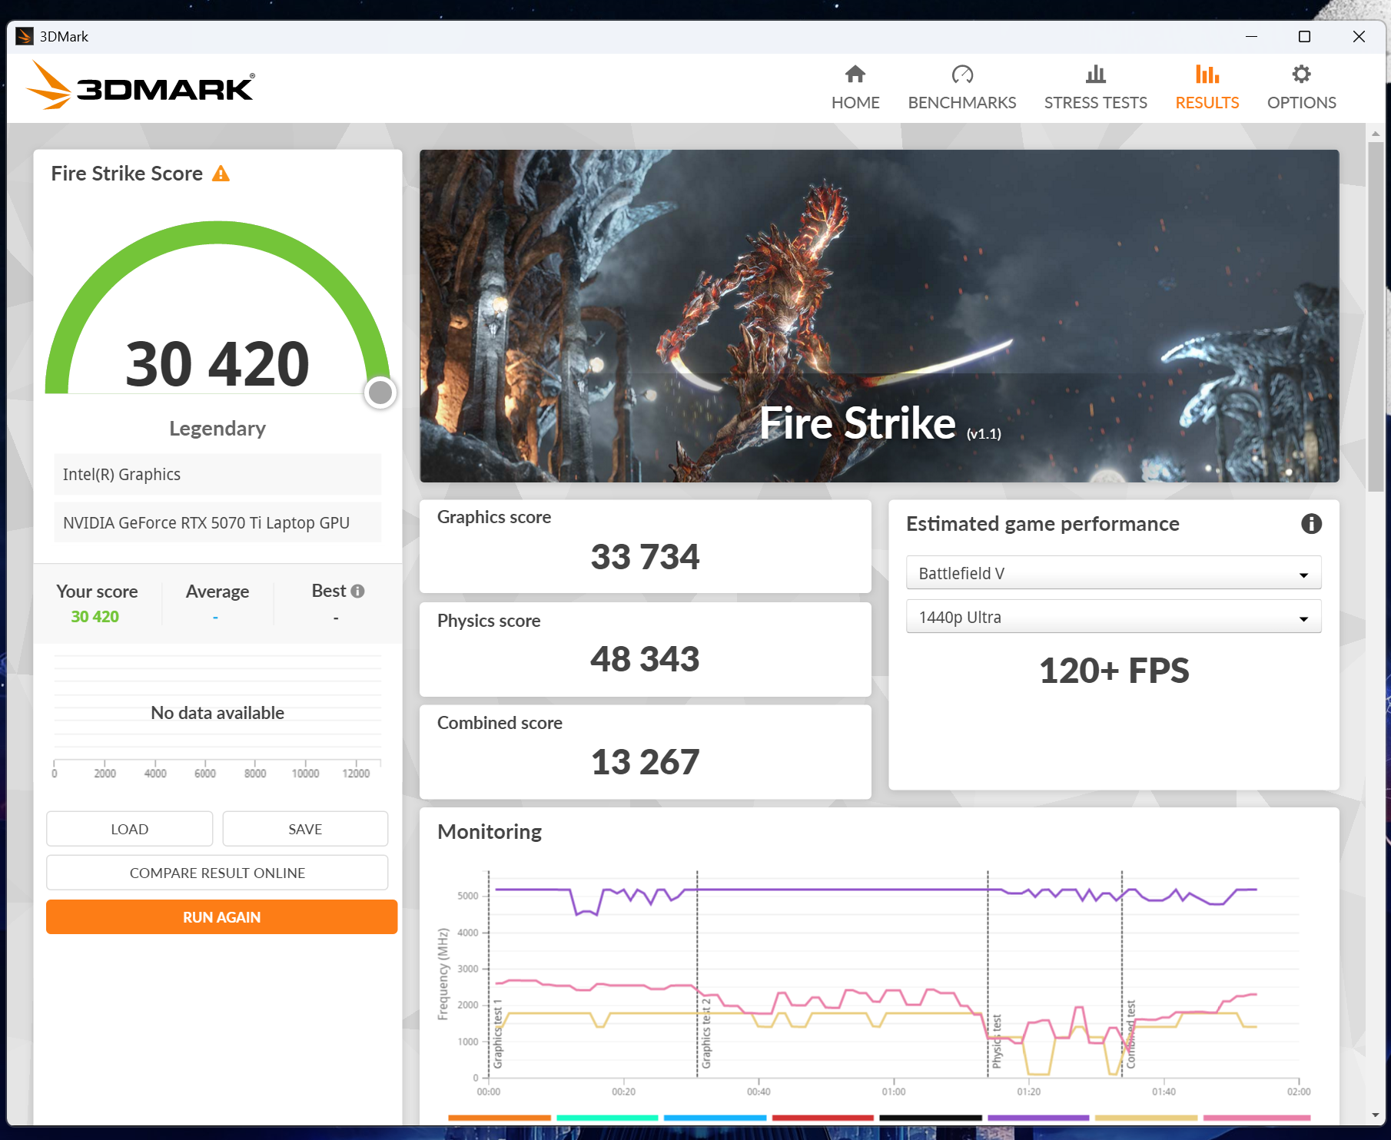Click the Graphics test 1 timeline marker

pyautogui.click(x=497, y=1033)
